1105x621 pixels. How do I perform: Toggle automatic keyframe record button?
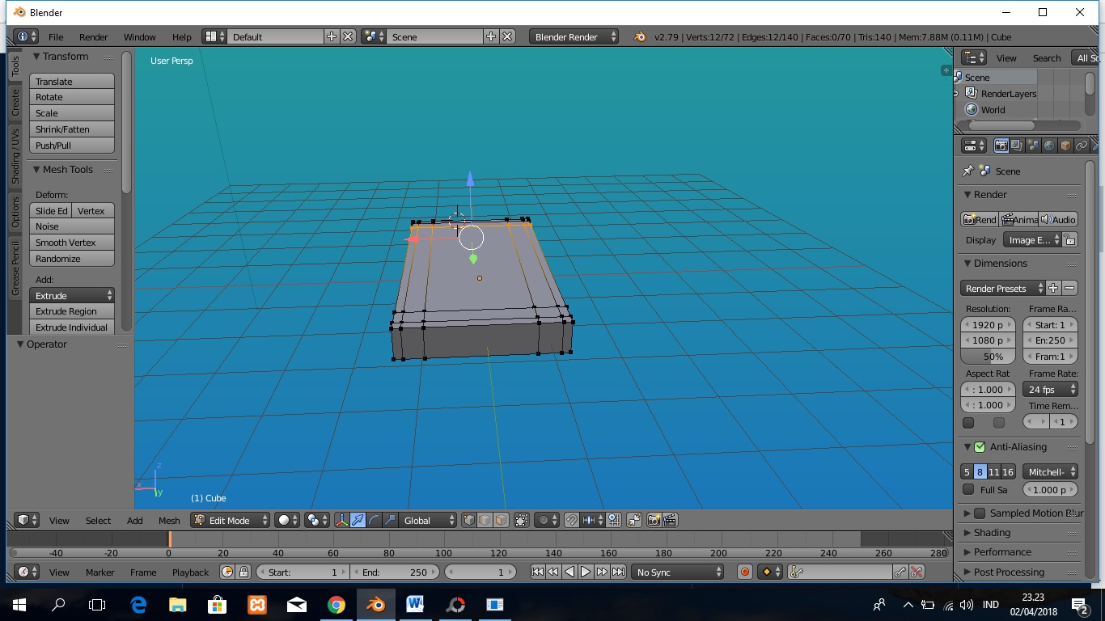(745, 572)
